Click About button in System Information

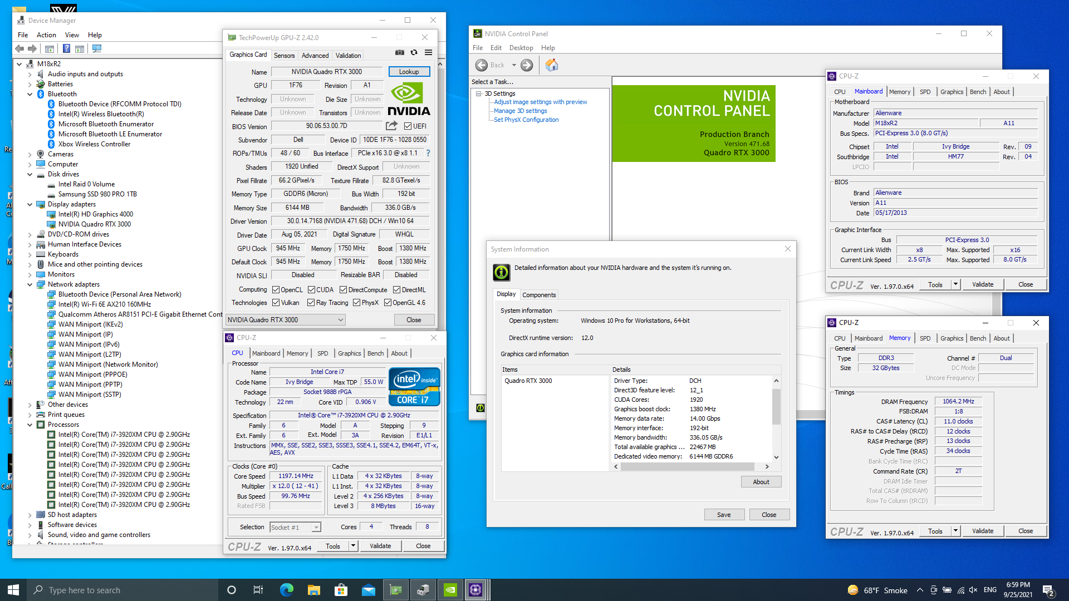click(761, 482)
